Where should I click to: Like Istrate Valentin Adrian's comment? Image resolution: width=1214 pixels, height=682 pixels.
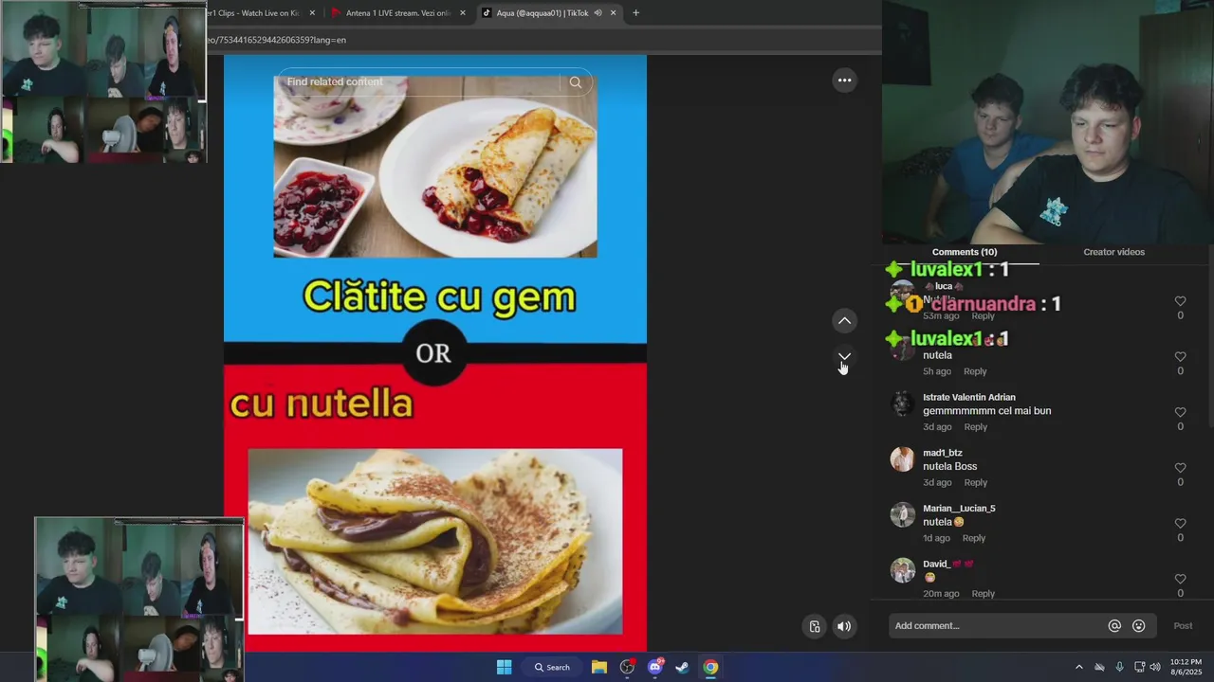[1180, 412]
